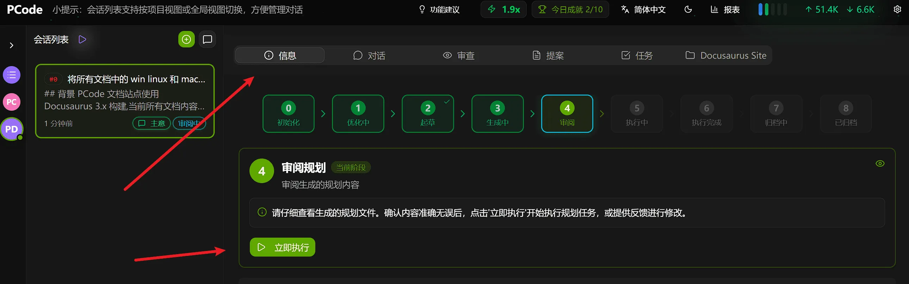This screenshot has width=909, height=284.
Task: Toggle dark mode moon icon
Action: coord(688,9)
